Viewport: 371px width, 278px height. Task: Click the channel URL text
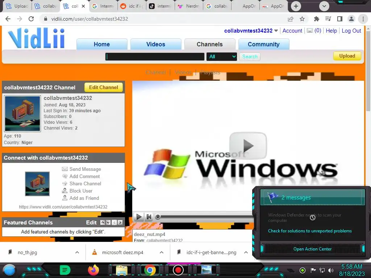[x=63, y=207]
